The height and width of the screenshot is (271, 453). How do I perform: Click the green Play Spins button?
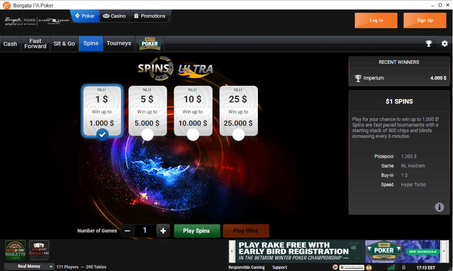(x=197, y=231)
